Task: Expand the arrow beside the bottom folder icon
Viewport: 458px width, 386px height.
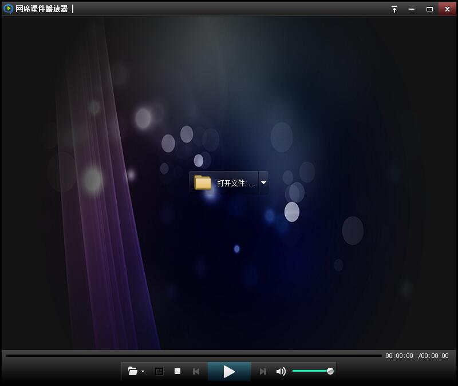Action: click(x=143, y=372)
